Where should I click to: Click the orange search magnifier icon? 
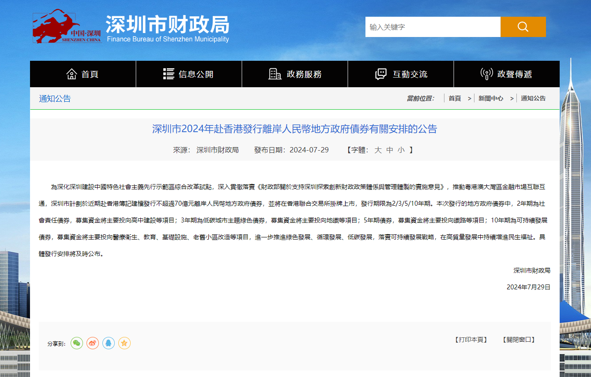click(523, 26)
